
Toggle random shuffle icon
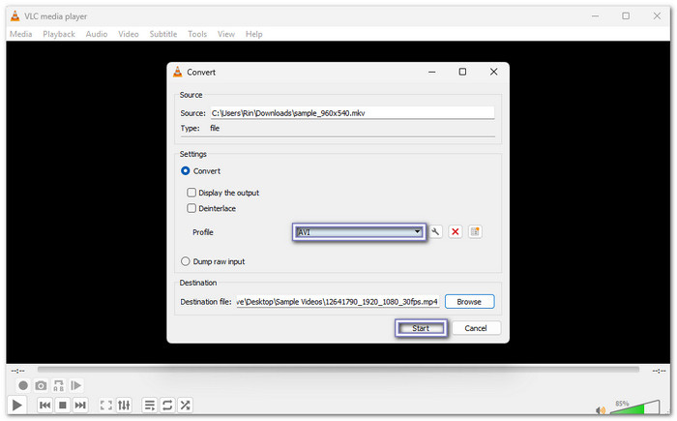pyautogui.click(x=186, y=405)
